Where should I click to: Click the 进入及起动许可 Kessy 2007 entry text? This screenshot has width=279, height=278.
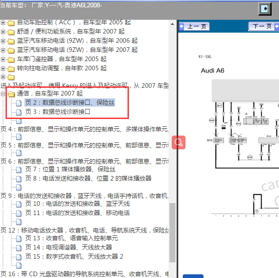coord(84,85)
